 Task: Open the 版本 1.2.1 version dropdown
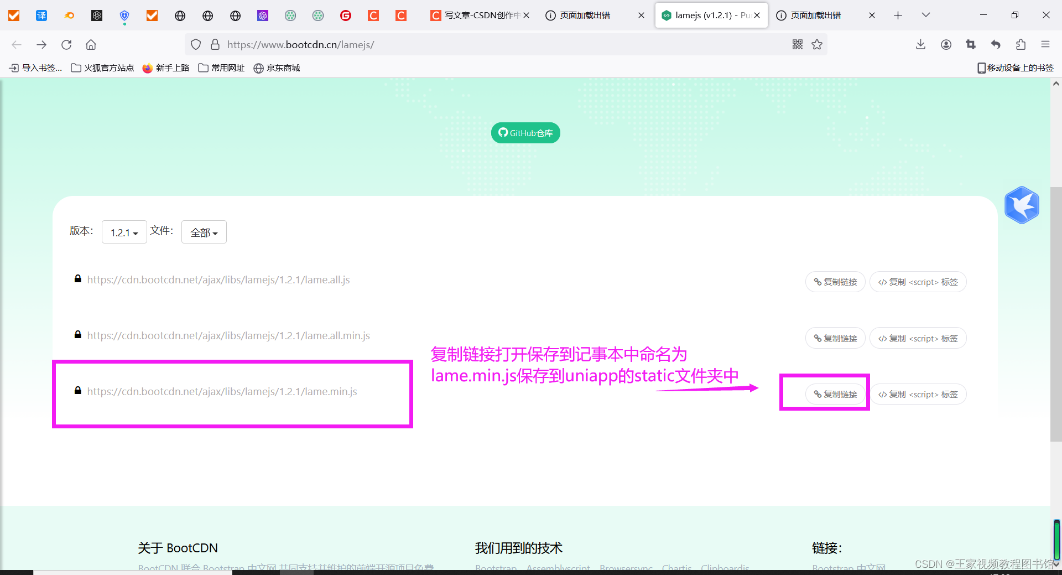(124, 232)
